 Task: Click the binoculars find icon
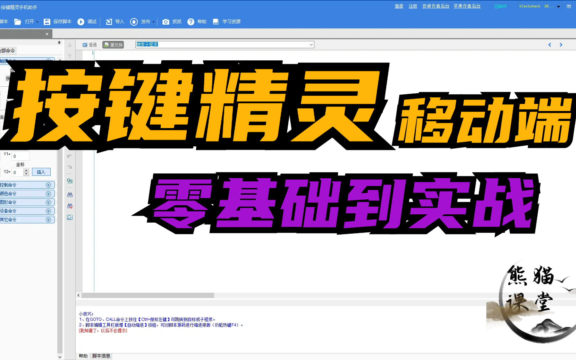coord(70,195)
